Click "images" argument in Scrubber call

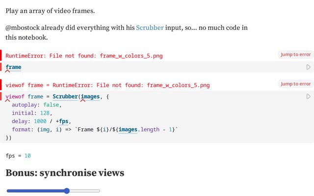[x=90, y=97]
